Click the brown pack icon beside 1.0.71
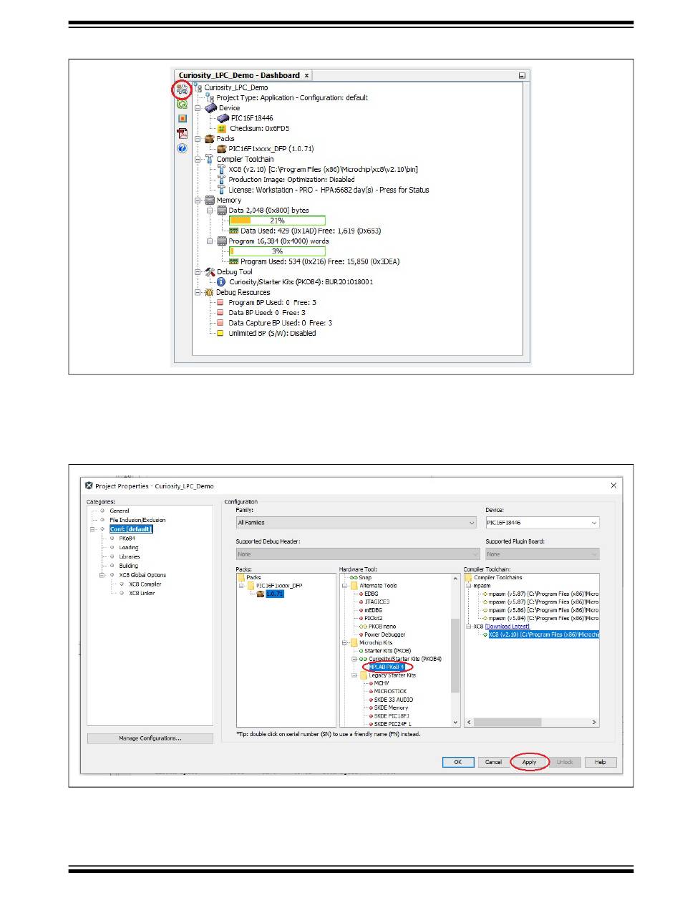This screenshot has height=898, width=680. (x=261, y=594)
